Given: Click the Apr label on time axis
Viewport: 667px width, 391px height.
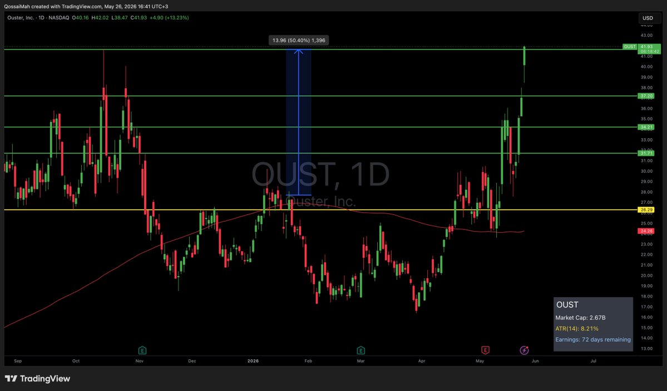Looking at the screenshot, I should 422,361.
